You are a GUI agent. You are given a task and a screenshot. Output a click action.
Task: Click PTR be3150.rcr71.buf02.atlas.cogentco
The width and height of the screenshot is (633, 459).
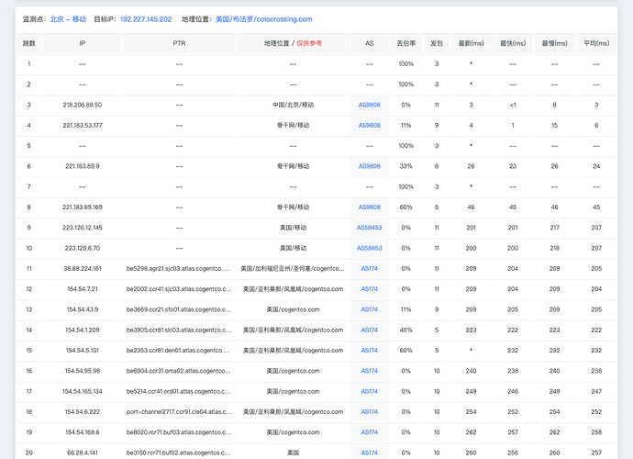178,453
